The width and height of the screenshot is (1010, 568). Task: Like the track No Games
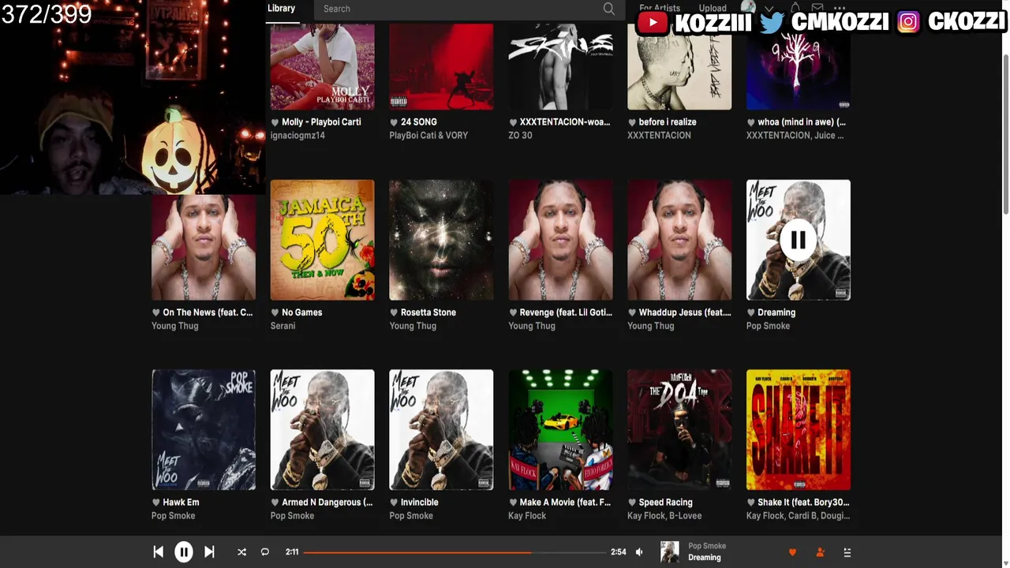(x=275, y=312)
